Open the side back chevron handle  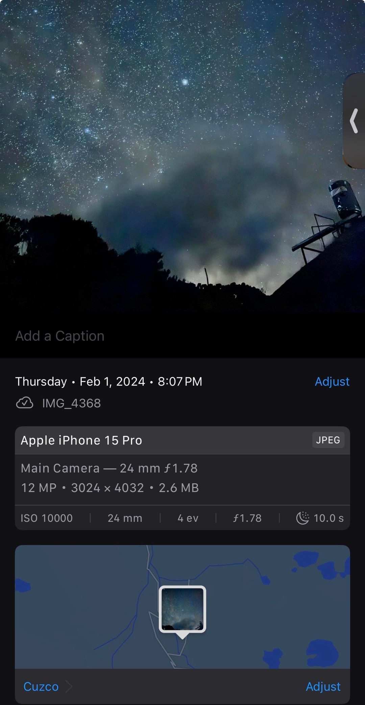coord(354,120)
